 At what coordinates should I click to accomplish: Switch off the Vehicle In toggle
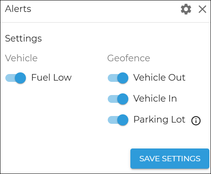click(118, 99)
